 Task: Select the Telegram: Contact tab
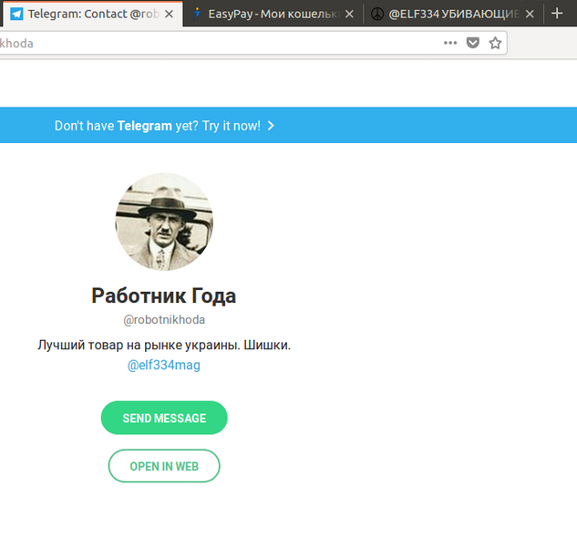click(x=91, y=15)
